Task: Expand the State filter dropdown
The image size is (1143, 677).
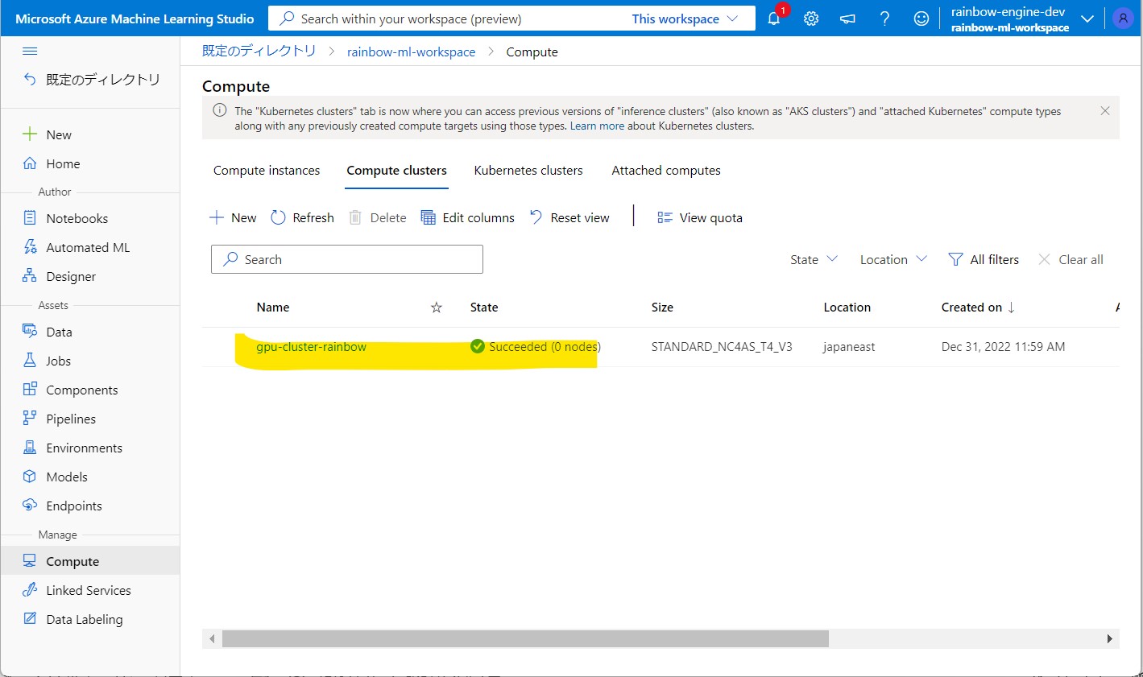Action: 814,259
